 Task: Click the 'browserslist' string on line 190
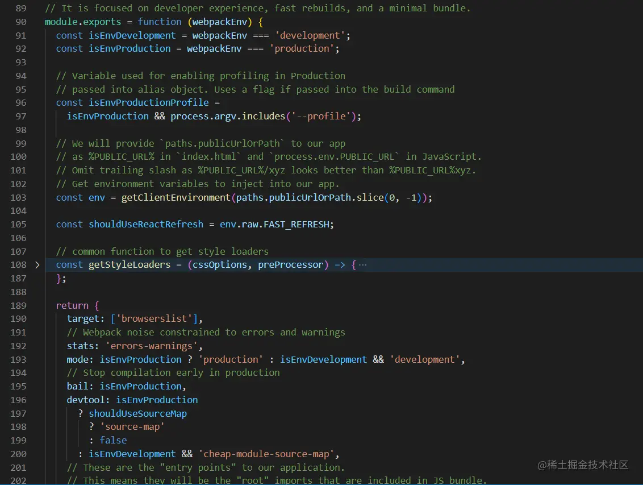[154, 319]
